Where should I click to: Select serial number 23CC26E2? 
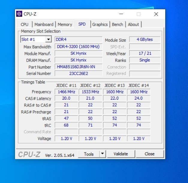79,73
